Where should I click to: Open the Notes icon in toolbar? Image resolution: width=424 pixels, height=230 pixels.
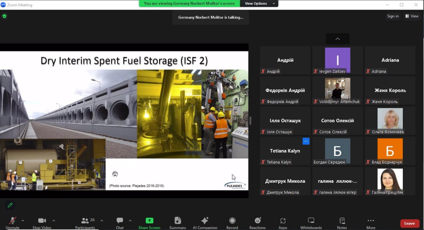coord(342,221)
